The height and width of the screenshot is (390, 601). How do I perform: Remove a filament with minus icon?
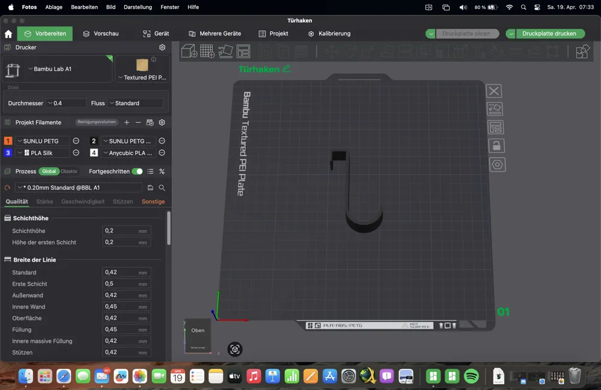click(x=138, y=122)
